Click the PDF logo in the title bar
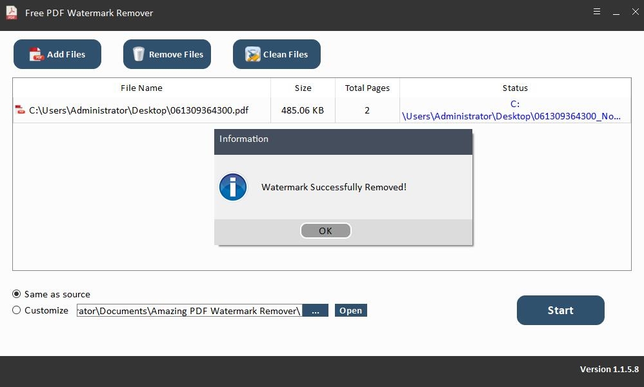The width and height of the screenshot is (644, 387). point(11,12)
